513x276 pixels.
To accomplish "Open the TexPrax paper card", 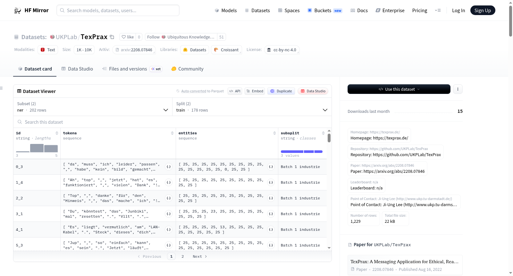I will point(405,265).
